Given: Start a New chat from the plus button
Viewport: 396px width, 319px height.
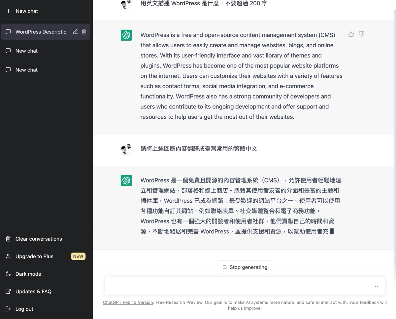Looking at the screenshot, I should [x=46, y=11].
